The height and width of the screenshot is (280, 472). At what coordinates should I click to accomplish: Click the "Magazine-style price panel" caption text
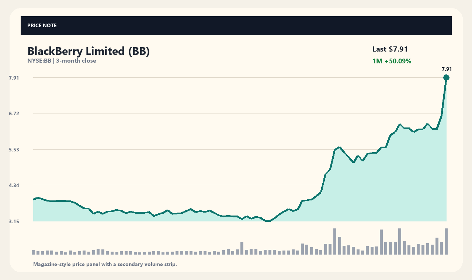click(105, 264)
